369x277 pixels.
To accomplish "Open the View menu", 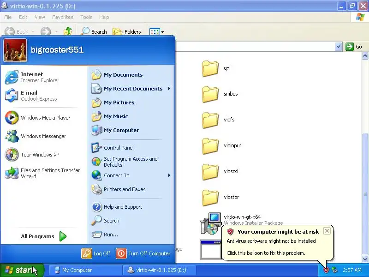I will coord(40,17).
